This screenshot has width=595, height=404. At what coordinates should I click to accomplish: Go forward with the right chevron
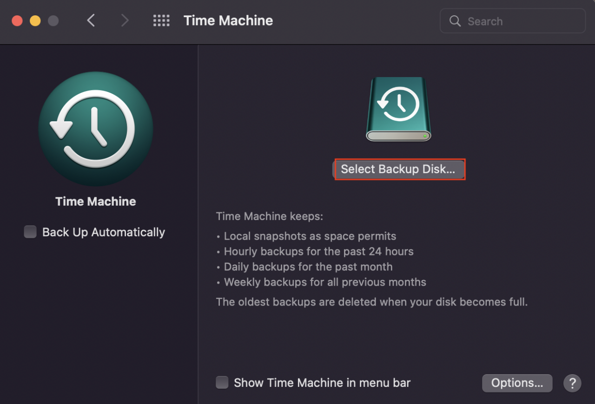(124, 20)
